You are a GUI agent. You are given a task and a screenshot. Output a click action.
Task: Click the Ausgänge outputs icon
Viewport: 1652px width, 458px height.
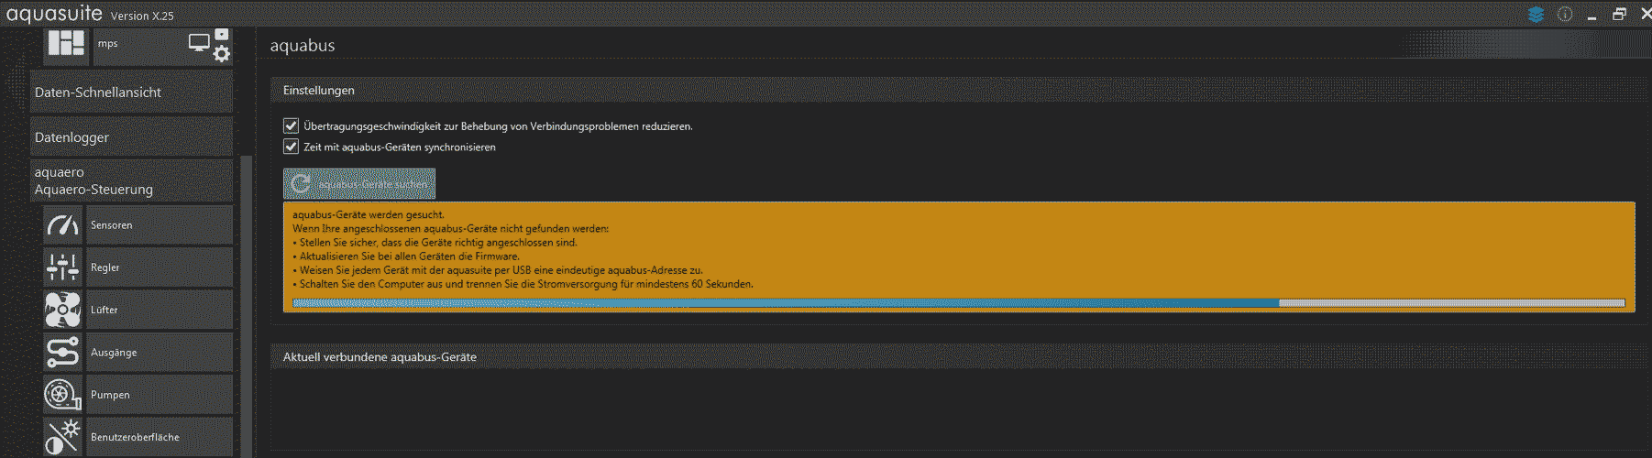62,353
